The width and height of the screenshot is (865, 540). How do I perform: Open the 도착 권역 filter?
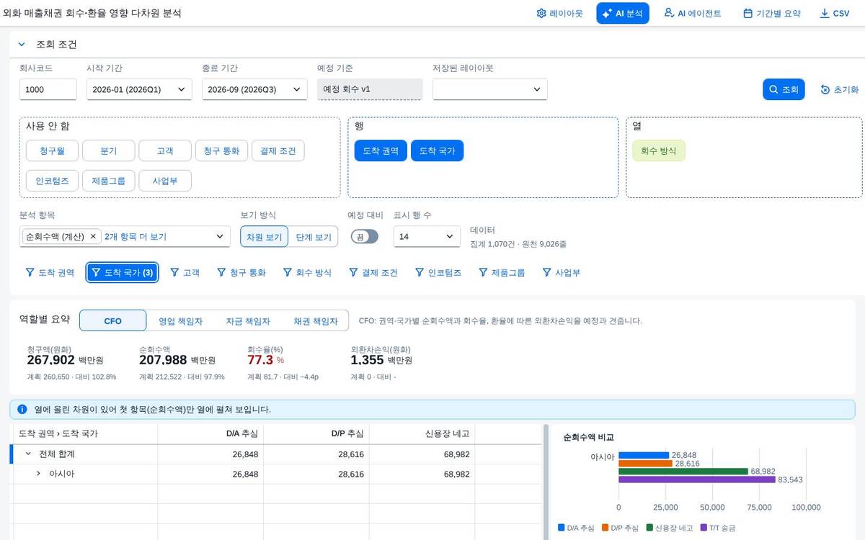tap(50, 273)
